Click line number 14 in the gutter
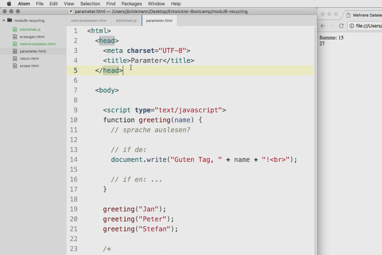Viewport: 382px width, 255px height. coord(74,159)
